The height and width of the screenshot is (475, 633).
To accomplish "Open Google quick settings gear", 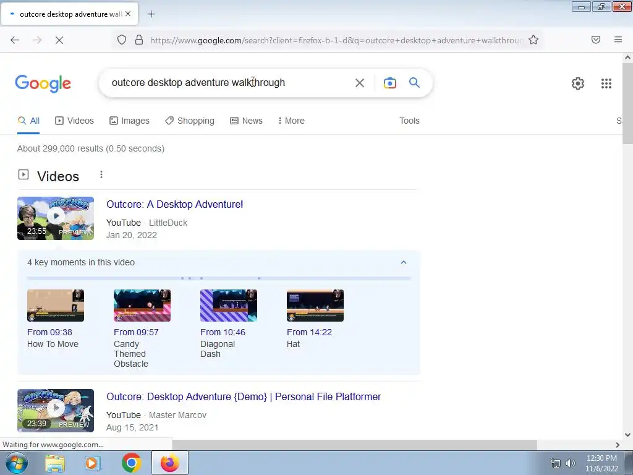I will tap(578, 83).
